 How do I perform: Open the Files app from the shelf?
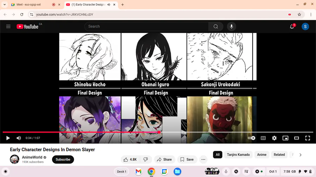tap(177, 172)
